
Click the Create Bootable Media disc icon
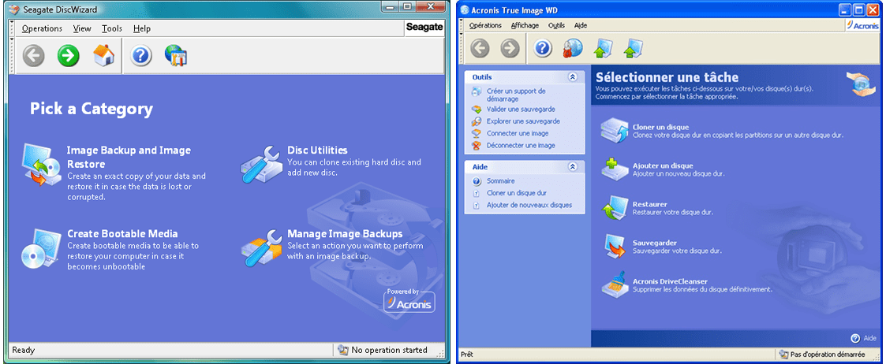coord(41,248)
